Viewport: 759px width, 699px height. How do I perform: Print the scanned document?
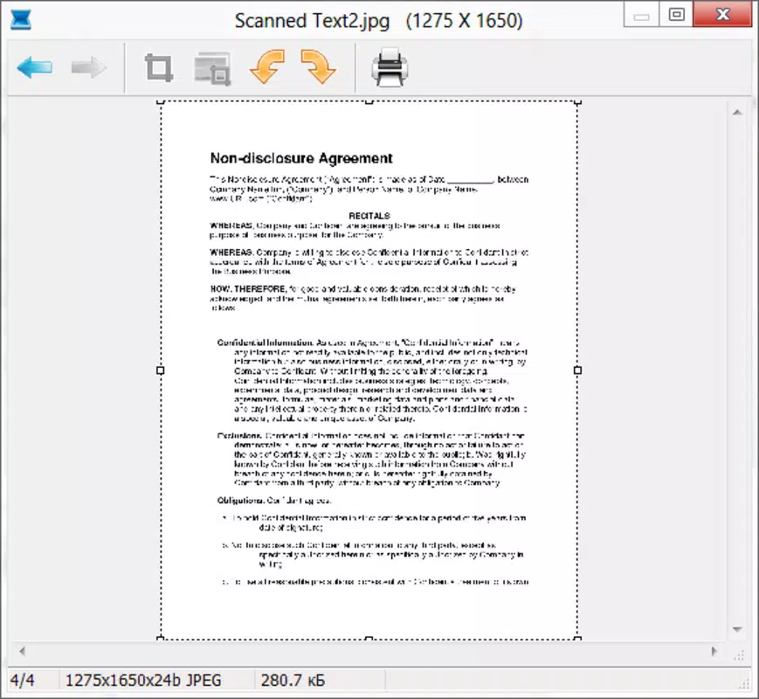[390, 67]
